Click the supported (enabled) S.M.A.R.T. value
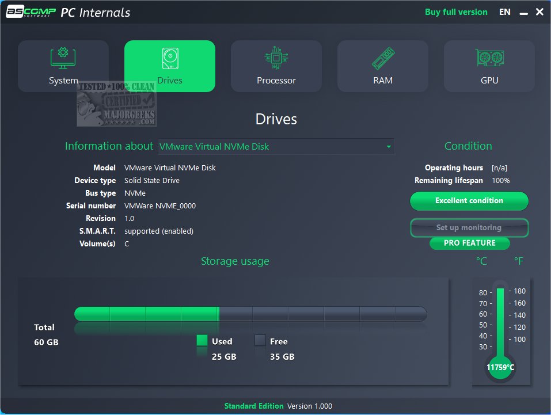Screen dimensions: 551x415 coord(159,231)
